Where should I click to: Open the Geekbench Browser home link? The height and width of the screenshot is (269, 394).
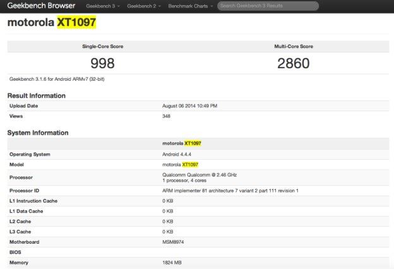tap(41, 6)
